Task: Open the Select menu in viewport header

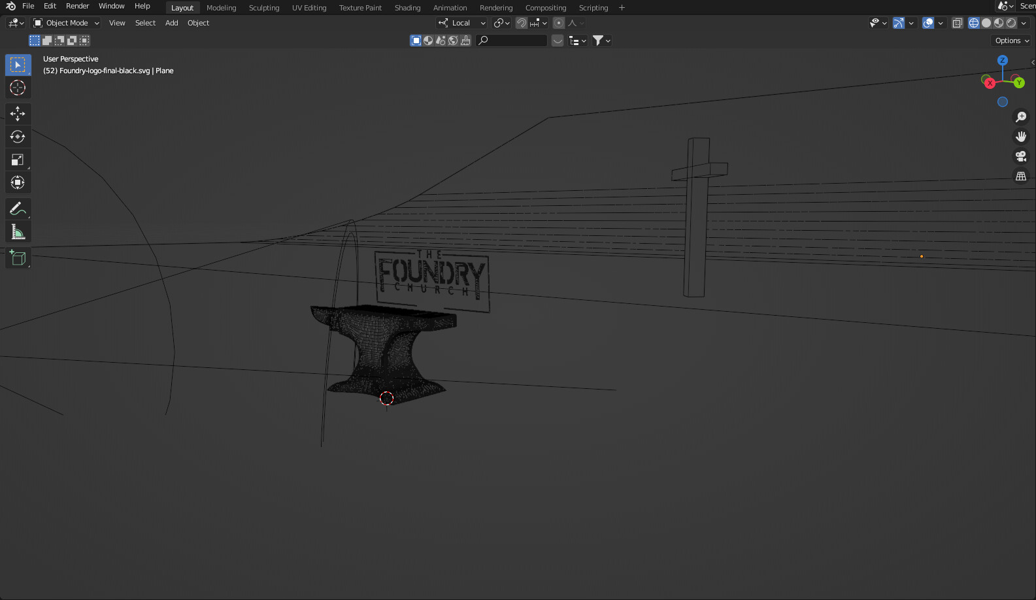Action: point(145,23)
